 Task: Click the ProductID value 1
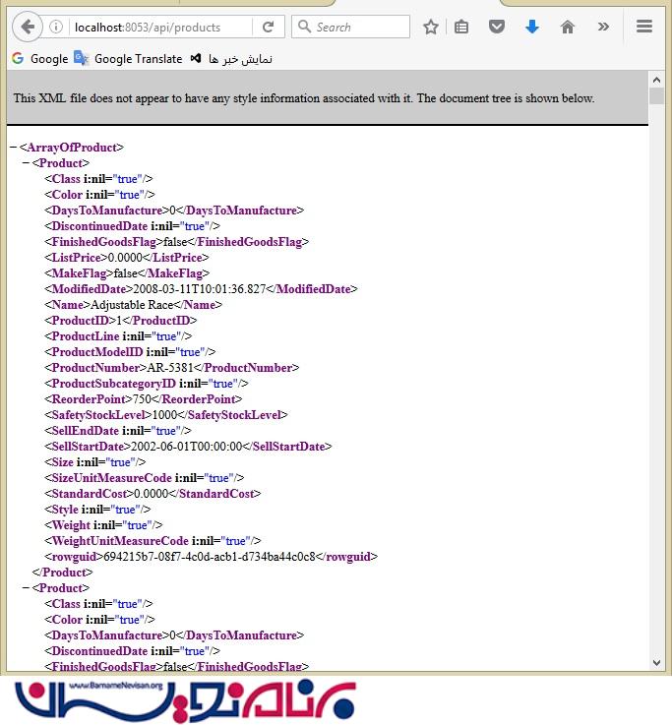[119, 321]
